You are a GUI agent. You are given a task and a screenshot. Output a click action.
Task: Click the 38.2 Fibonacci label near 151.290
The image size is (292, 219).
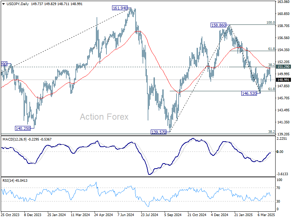click(x=272, y=65)
